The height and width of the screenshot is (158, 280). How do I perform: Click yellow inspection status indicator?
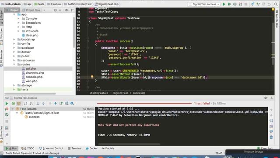click(x=273, y=9)
